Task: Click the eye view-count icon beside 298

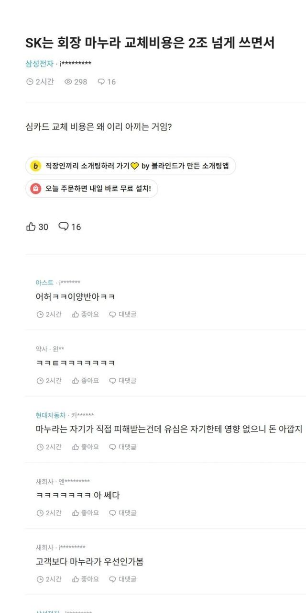Action: [x=68, y=82]
